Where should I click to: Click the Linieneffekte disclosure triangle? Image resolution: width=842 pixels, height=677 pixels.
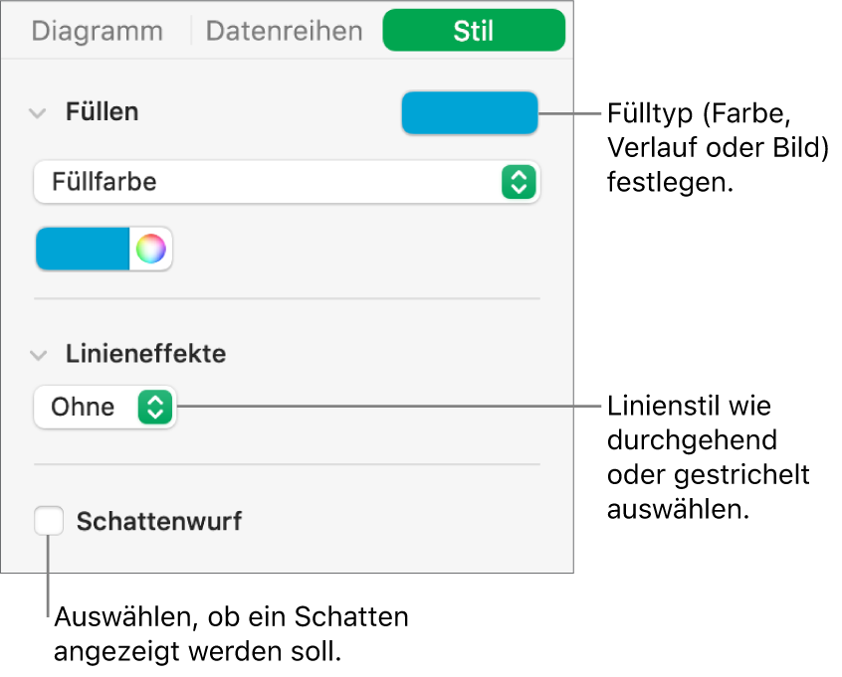[38, 354]
